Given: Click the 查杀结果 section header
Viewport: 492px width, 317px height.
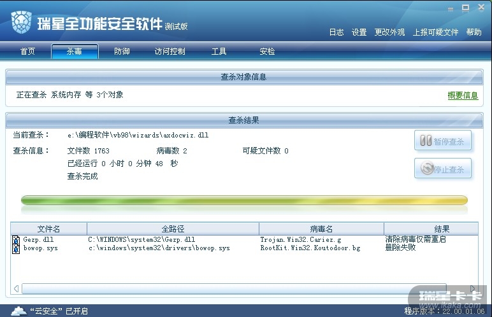Looking at the screenshot, I should [243, 120].
